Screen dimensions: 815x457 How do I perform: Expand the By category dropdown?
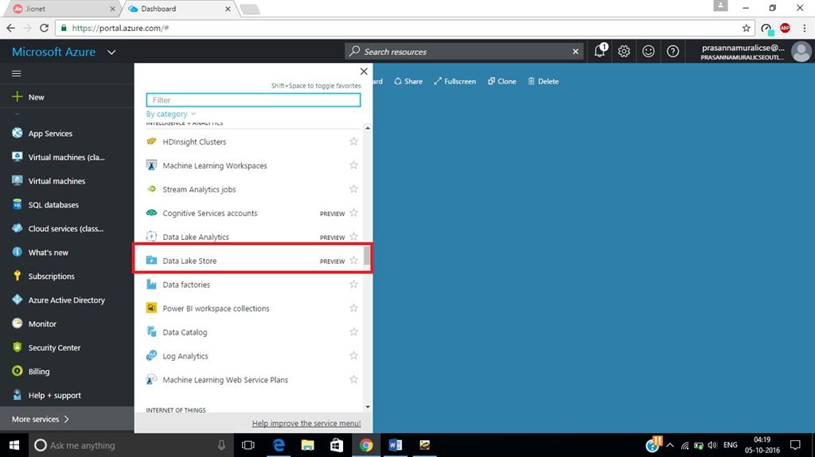(x=171, y=114)
